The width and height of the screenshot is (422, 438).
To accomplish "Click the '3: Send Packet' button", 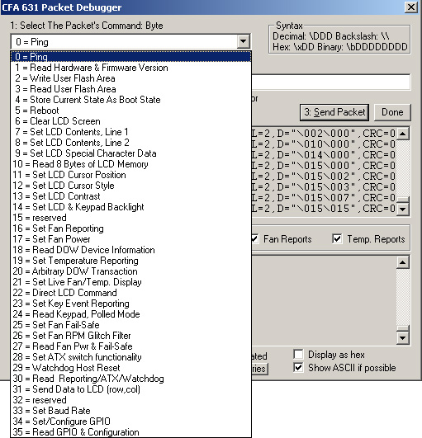I will (x=334, y=112).
